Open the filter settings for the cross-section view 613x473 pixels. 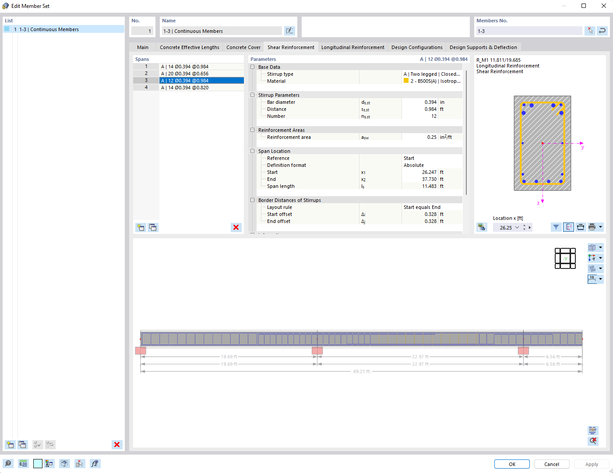point(556,227)
